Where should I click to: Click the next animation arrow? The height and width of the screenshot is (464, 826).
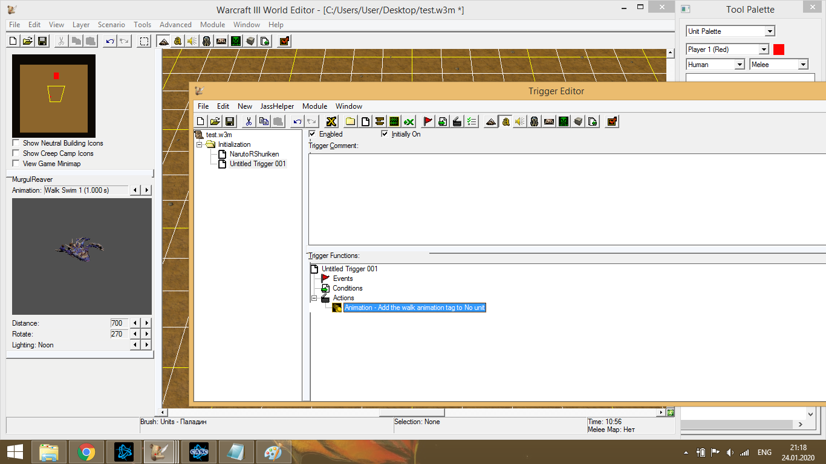(x=147, y=190)
